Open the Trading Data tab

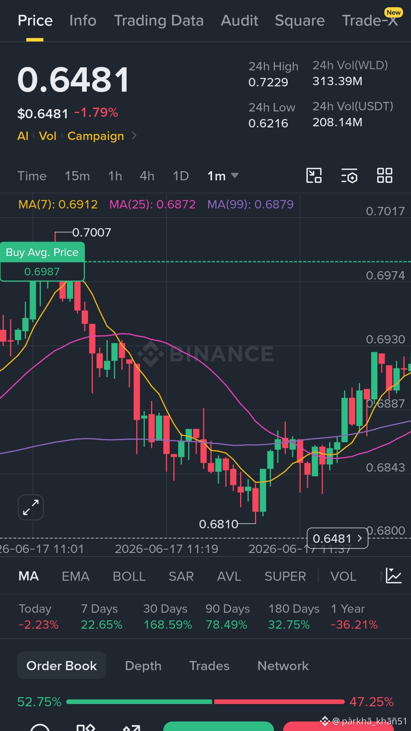point(159,21)
